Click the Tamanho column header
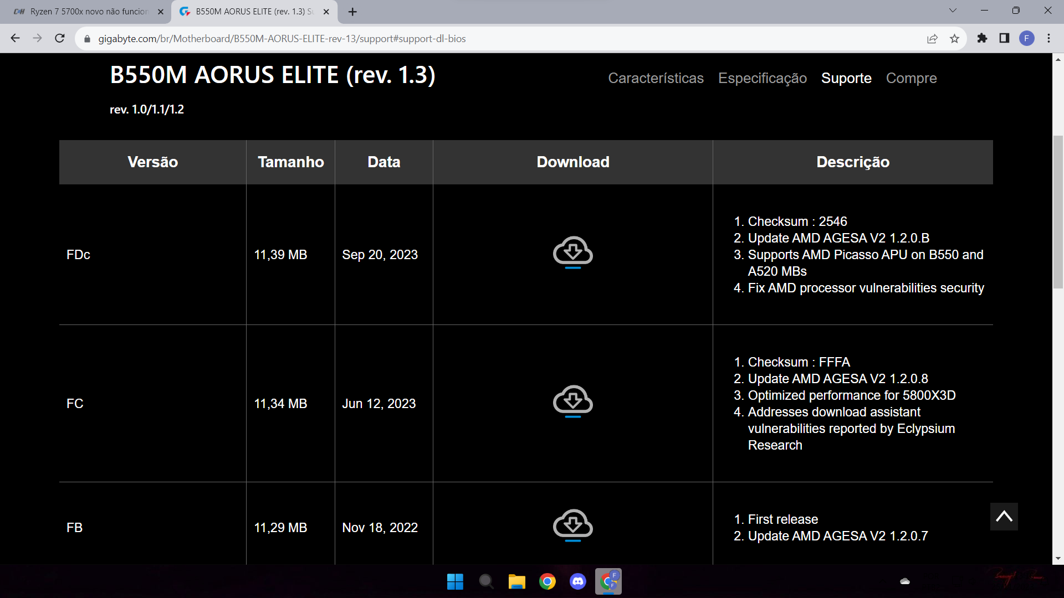 click(290, 162)
